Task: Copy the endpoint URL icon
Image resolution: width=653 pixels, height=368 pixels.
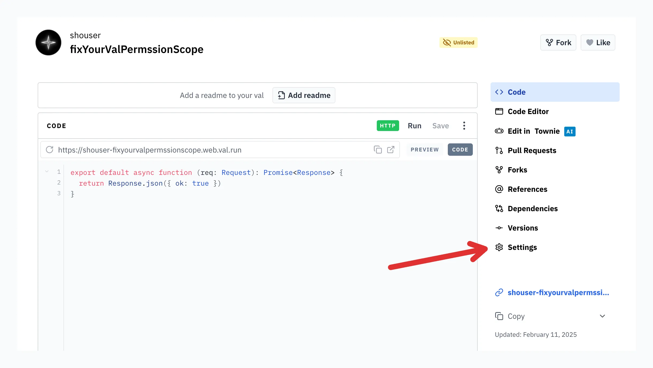Action: (x=378, y=150)
